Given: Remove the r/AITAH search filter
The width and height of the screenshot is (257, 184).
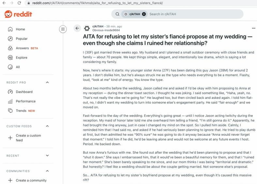Looking at the screenshot, I should click(144, 14).
